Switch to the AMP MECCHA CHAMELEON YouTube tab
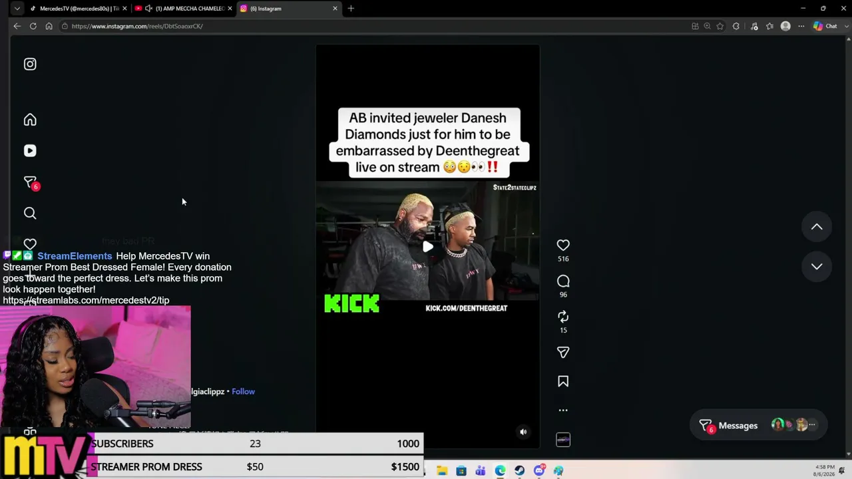The image size is (852, 479). pos(184,9)
